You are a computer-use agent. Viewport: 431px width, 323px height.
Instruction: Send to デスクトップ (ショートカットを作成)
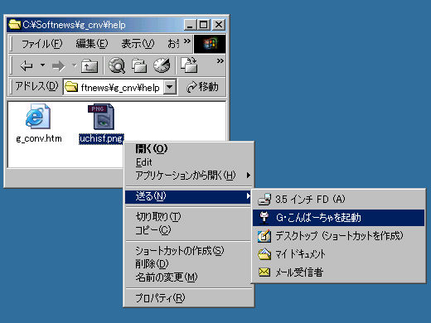pyautogui.click(x=338, y=236)
